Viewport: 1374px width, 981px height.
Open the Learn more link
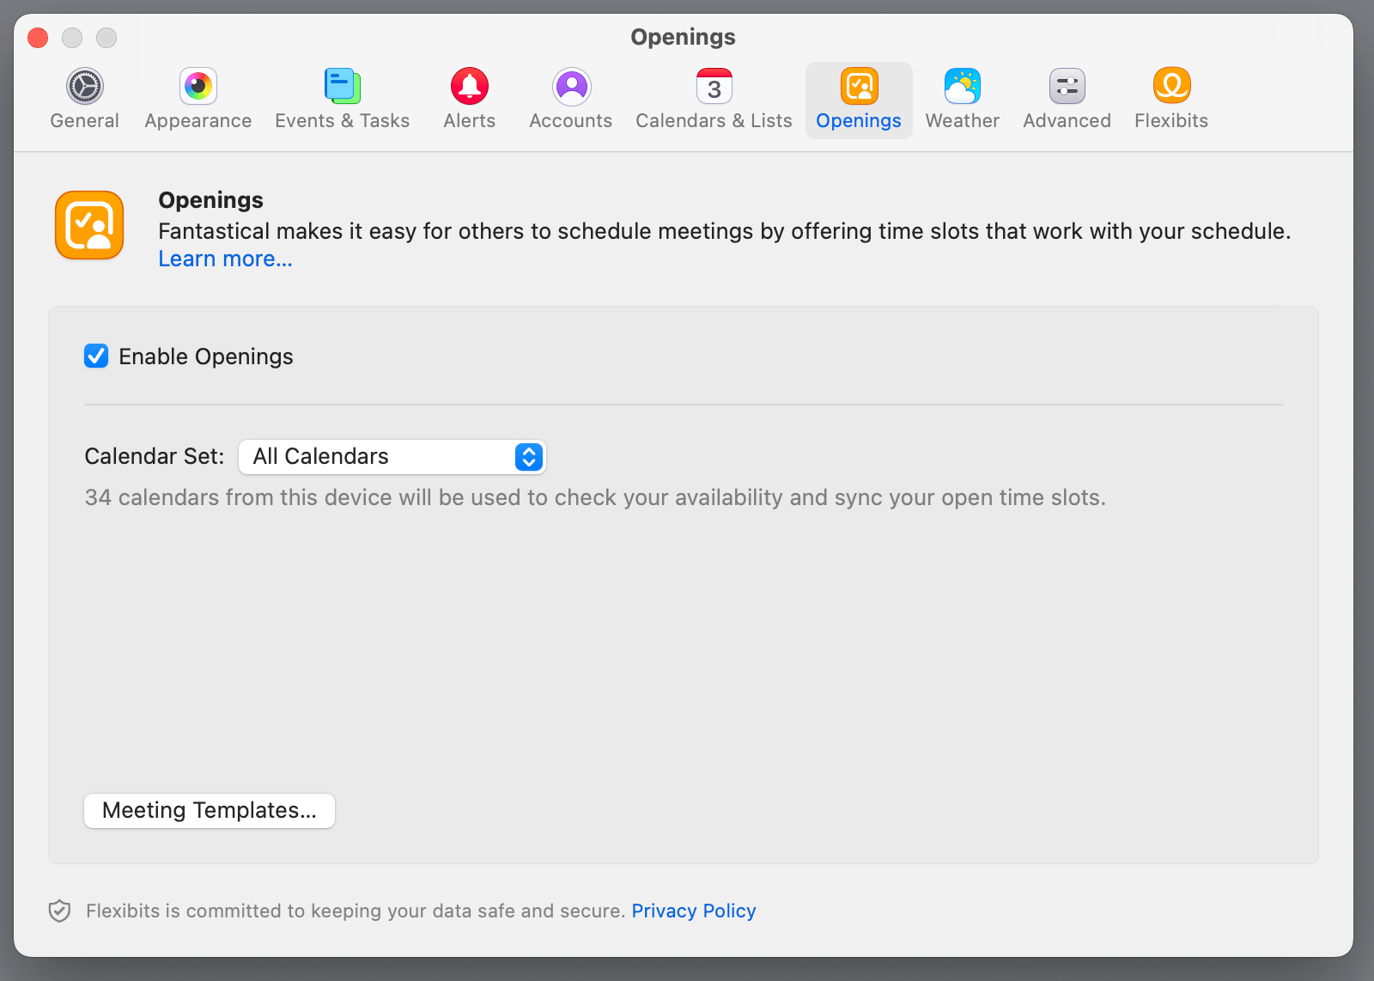point(225,259)
